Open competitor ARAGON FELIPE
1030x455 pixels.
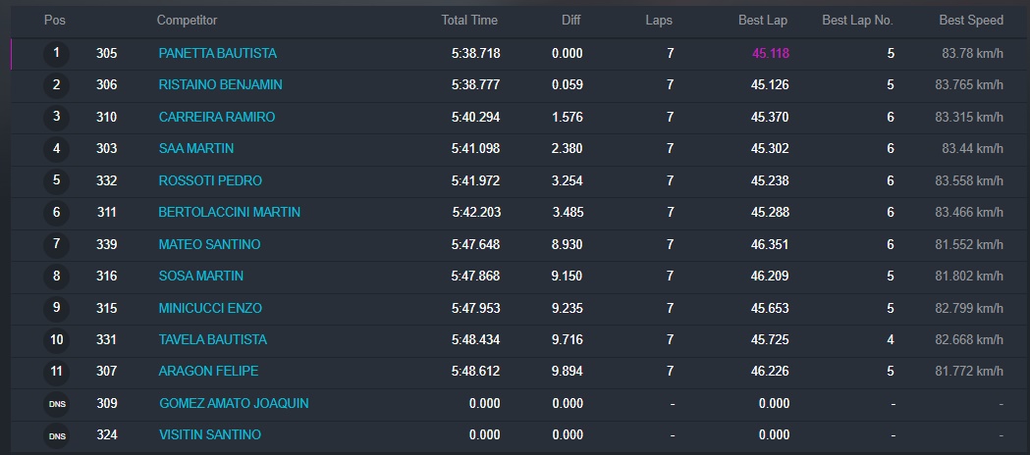(206, 373)
